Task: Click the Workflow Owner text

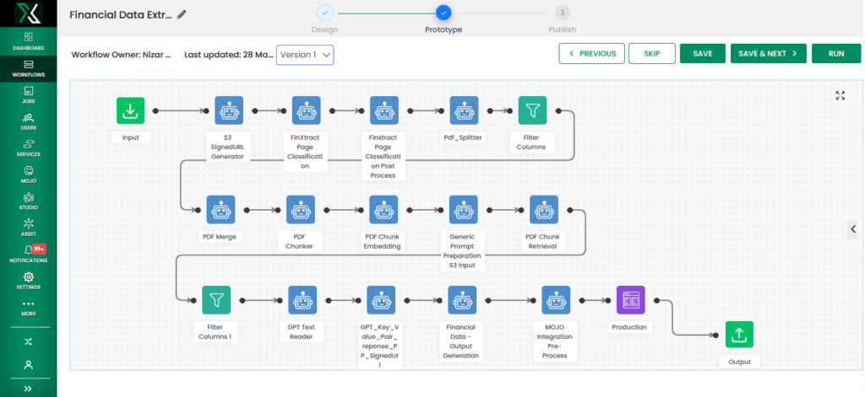Action: tap(122, 55)
